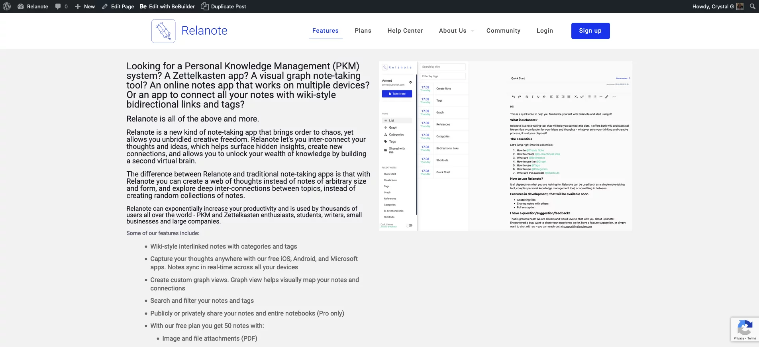Click Duplicate Post in admin bar
Viewport: 759px width, 347px height.
click(x=224, y=6)
